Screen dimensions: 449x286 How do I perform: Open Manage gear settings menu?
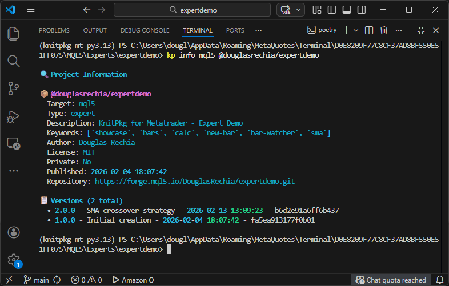pos(13,260)
